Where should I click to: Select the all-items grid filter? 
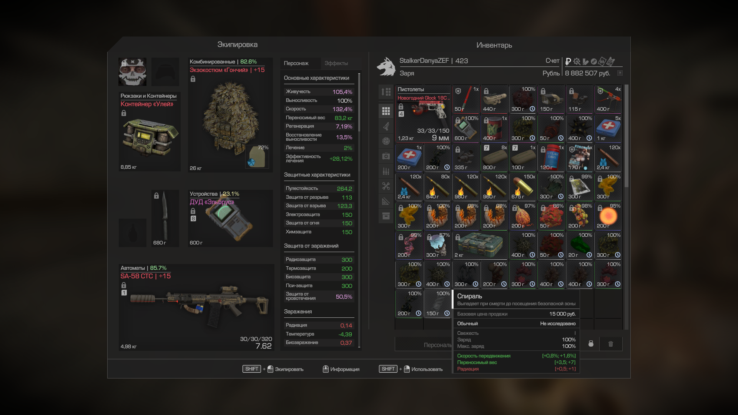point(386,111)
